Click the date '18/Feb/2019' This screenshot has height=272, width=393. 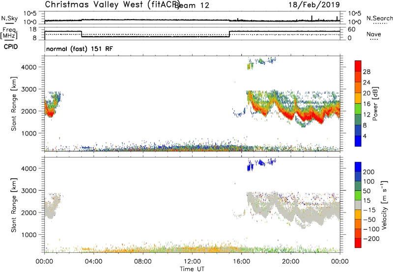click(314, 5)
